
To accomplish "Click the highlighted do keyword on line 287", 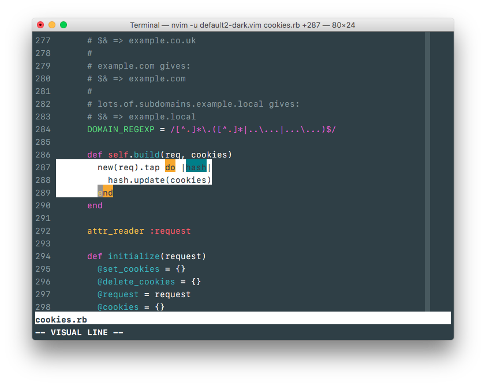I will [x=170, y=167].
